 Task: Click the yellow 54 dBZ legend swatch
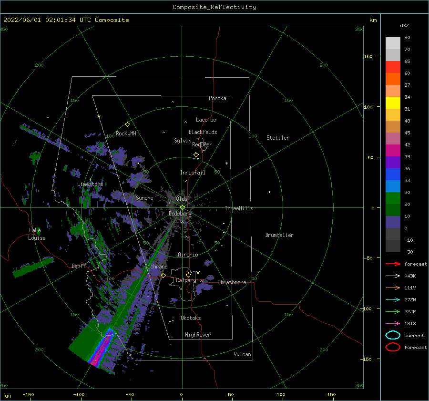pos(393,103)
